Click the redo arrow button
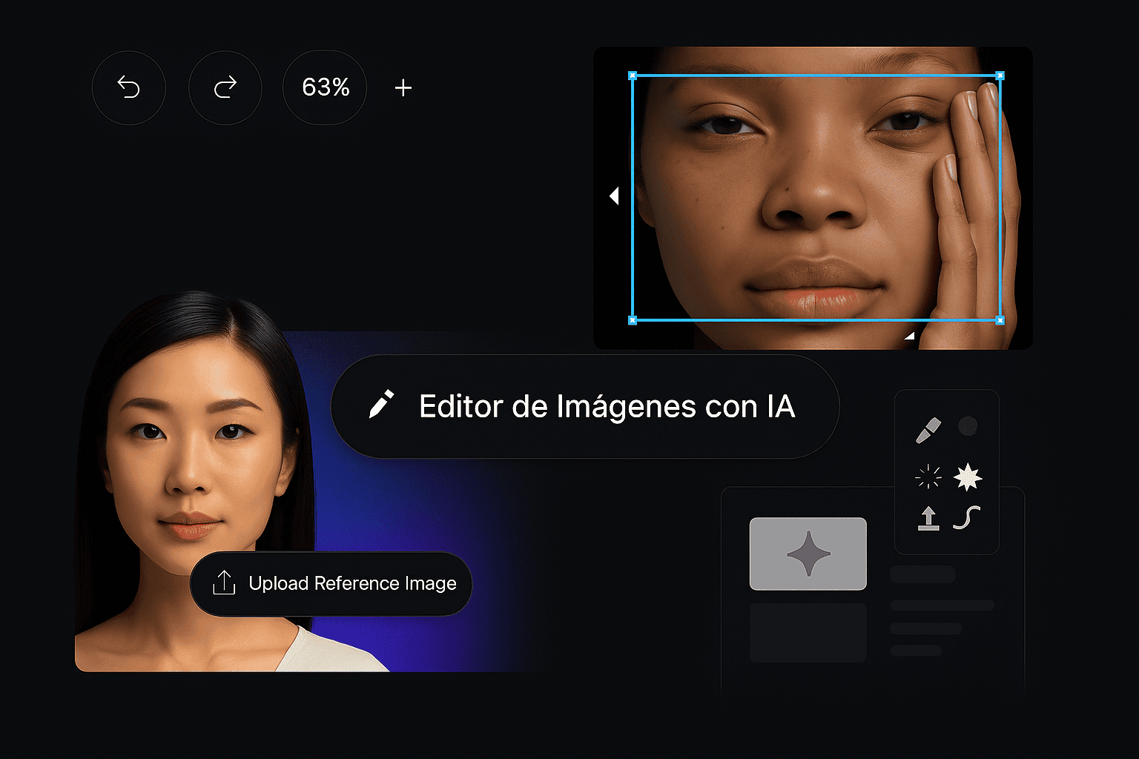 click(225, 87)
